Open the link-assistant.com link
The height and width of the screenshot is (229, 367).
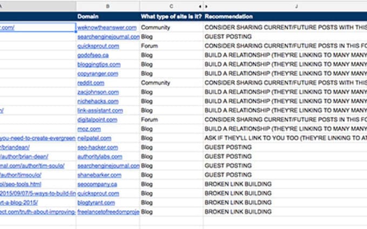[x=100, y=110]
